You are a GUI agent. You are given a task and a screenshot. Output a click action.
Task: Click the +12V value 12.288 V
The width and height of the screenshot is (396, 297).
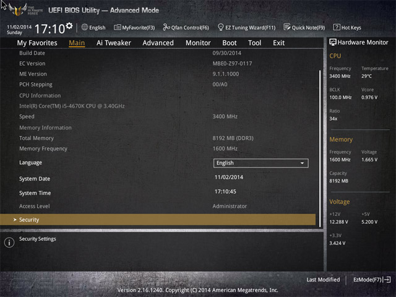[x=338, y=222]
